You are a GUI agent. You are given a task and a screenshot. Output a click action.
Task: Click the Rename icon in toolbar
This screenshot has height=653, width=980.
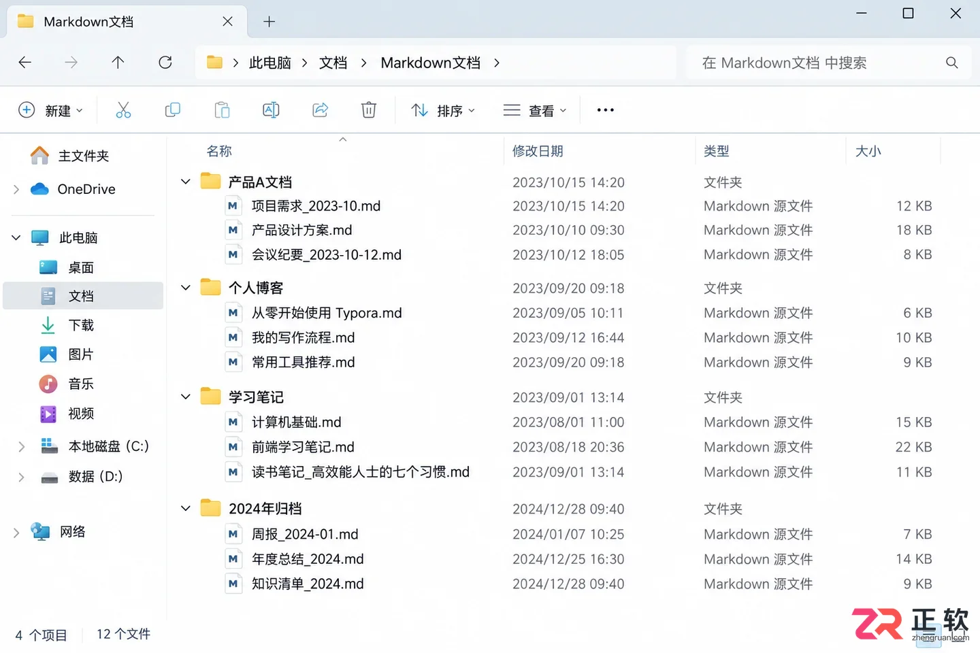tap(271, 110)
